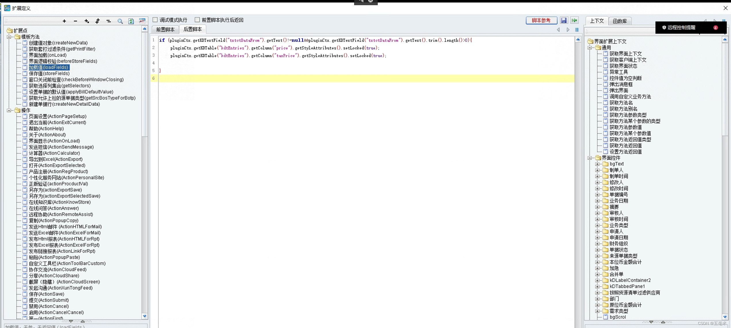Click left tree scrollbar down arrow
Viewport: 731px width, 328px height.
145,316
